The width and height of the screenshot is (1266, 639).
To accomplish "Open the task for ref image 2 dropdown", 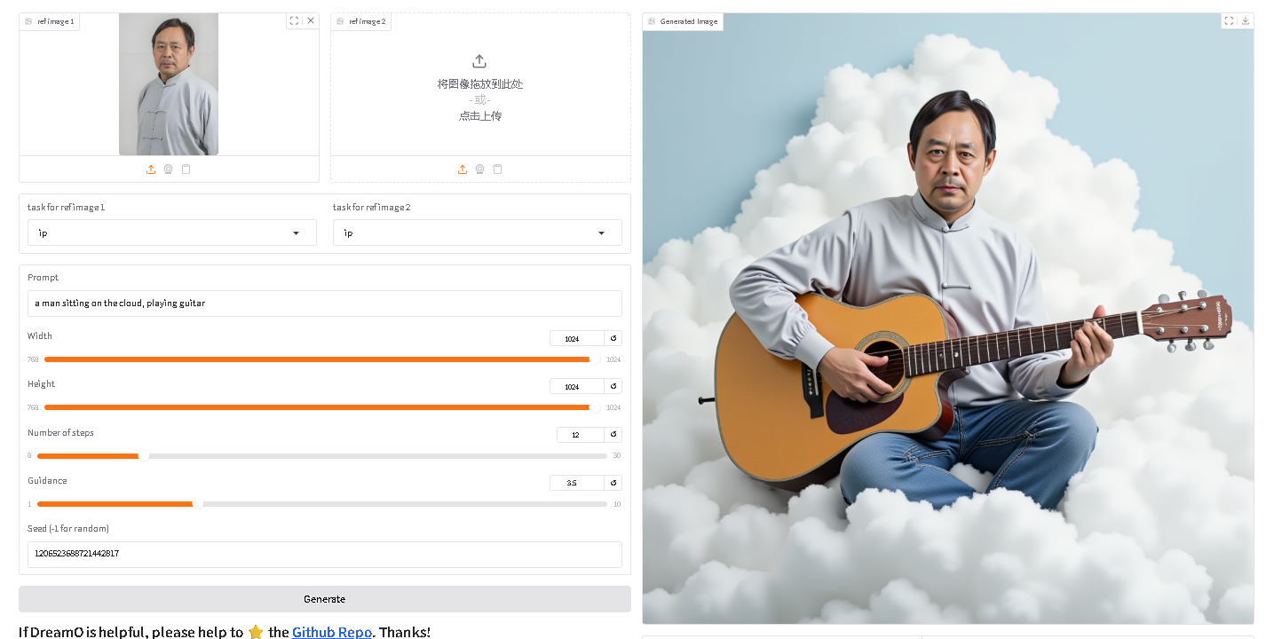I will point(477,233).
